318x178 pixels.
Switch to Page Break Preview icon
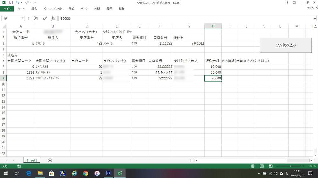271,166
